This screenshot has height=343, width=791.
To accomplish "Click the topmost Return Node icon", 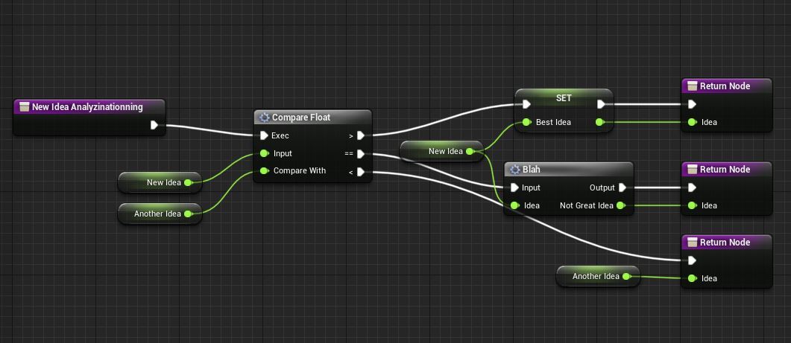I will pyautogui.click(x=692, y=86).
